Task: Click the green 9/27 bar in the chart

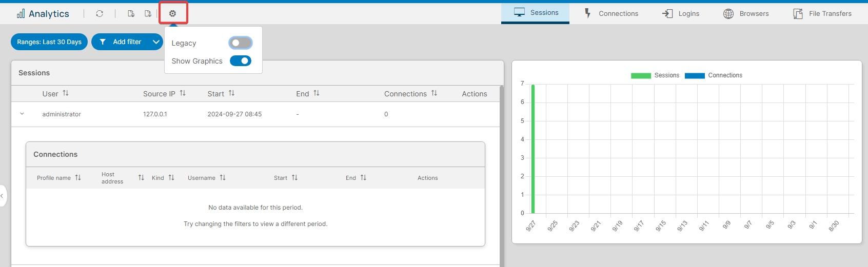Action: (533, 149)
